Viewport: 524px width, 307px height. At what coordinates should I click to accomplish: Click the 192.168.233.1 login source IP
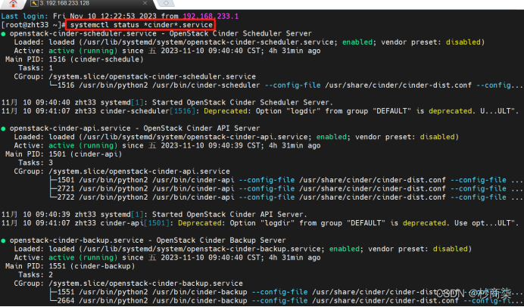click(x=211, y=16)
